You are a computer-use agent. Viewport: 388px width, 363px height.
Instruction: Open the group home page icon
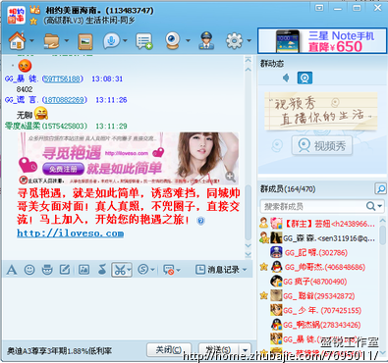pos(17,41)
